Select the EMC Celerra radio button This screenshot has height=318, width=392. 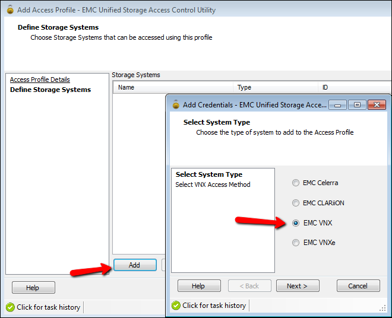pos(296,183)
